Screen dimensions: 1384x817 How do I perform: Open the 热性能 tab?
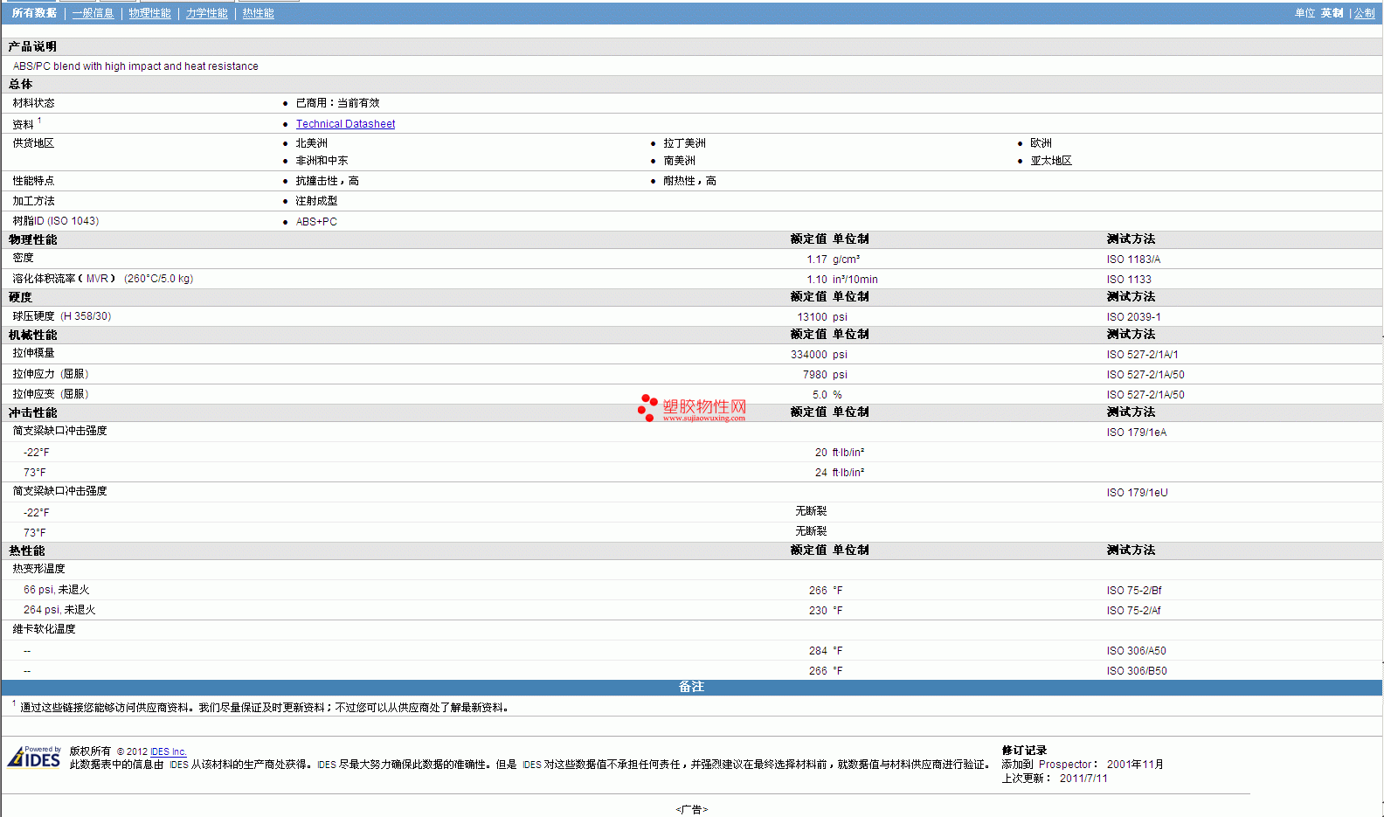(x=258, y=13)
